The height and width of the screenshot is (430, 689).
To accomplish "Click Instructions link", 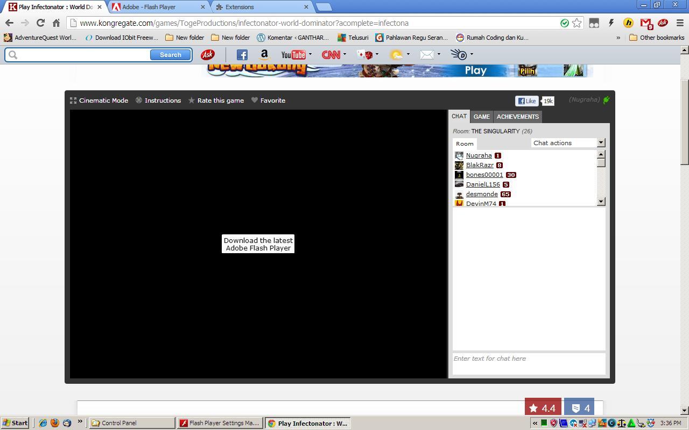I will click(x=158, y=101).
